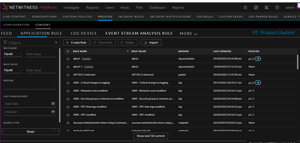Open the help question mark icon

pos(277,7)
